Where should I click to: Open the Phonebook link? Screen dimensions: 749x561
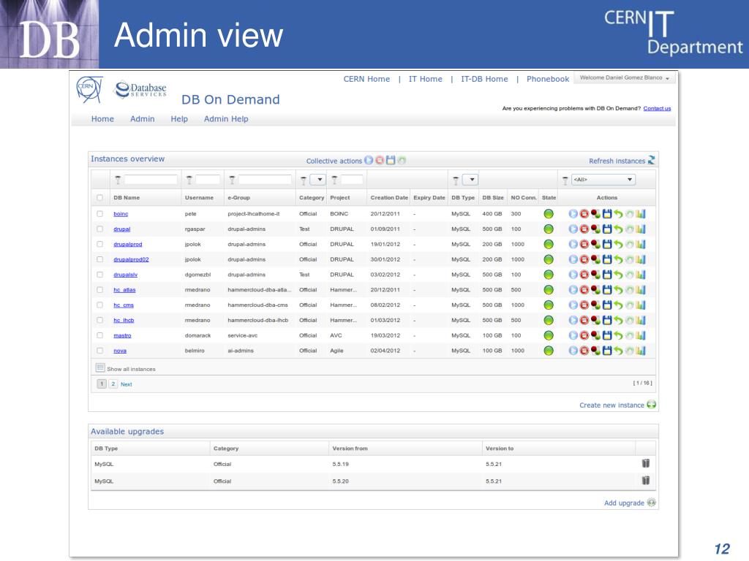(548, 79)
